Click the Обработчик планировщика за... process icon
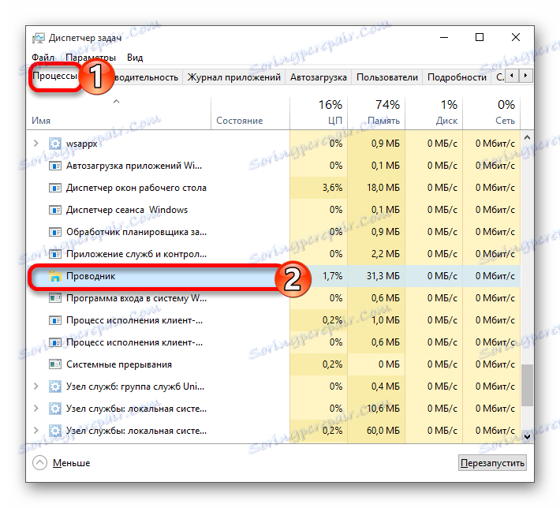Screen dimensions: 560x508 click(54, 232)
